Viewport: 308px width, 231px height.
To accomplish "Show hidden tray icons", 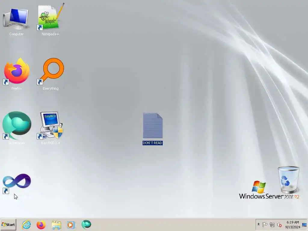I will coord(258,224).
